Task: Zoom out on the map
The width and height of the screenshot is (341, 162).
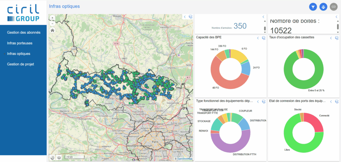Action: click(52, 24)
